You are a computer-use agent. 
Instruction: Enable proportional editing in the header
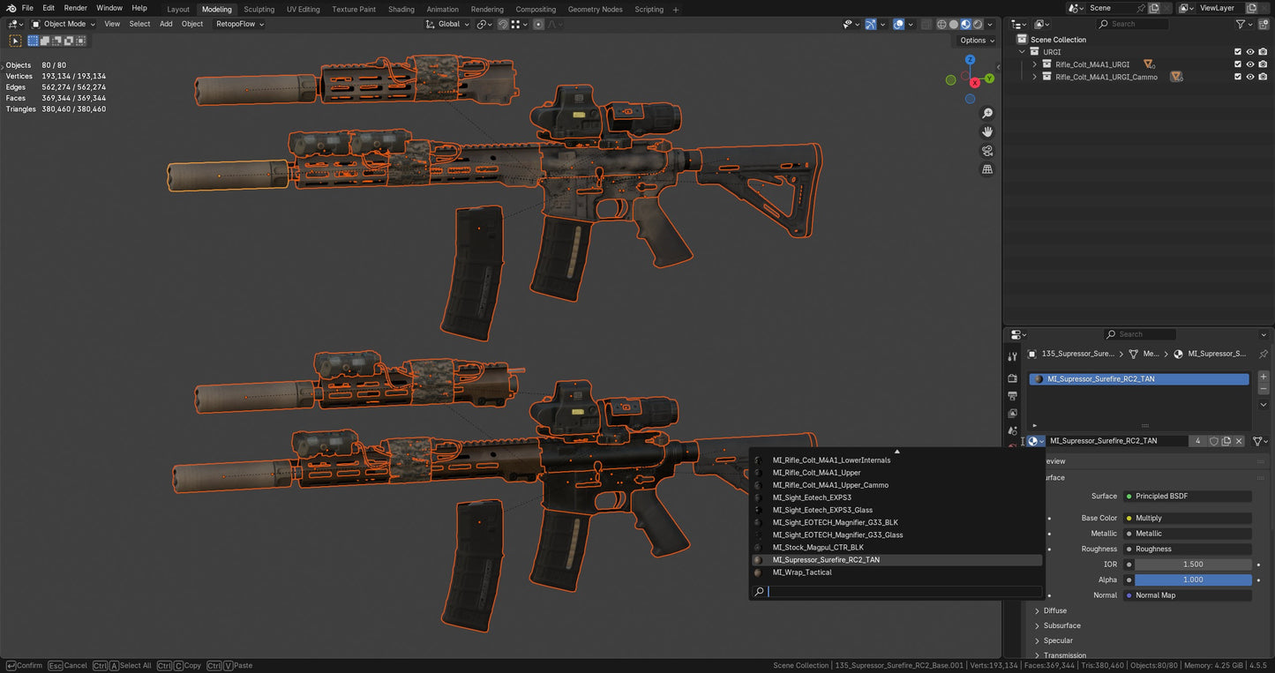click(536, 24)
